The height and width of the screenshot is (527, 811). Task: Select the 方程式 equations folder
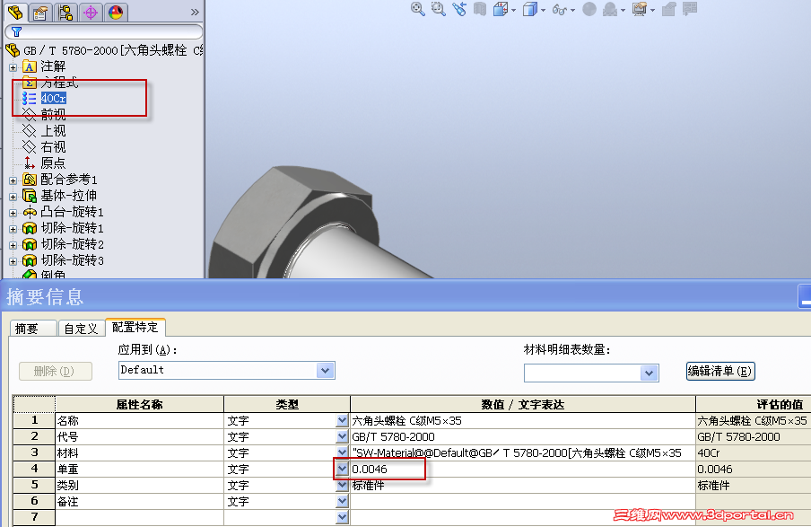(x=59, y=83)
